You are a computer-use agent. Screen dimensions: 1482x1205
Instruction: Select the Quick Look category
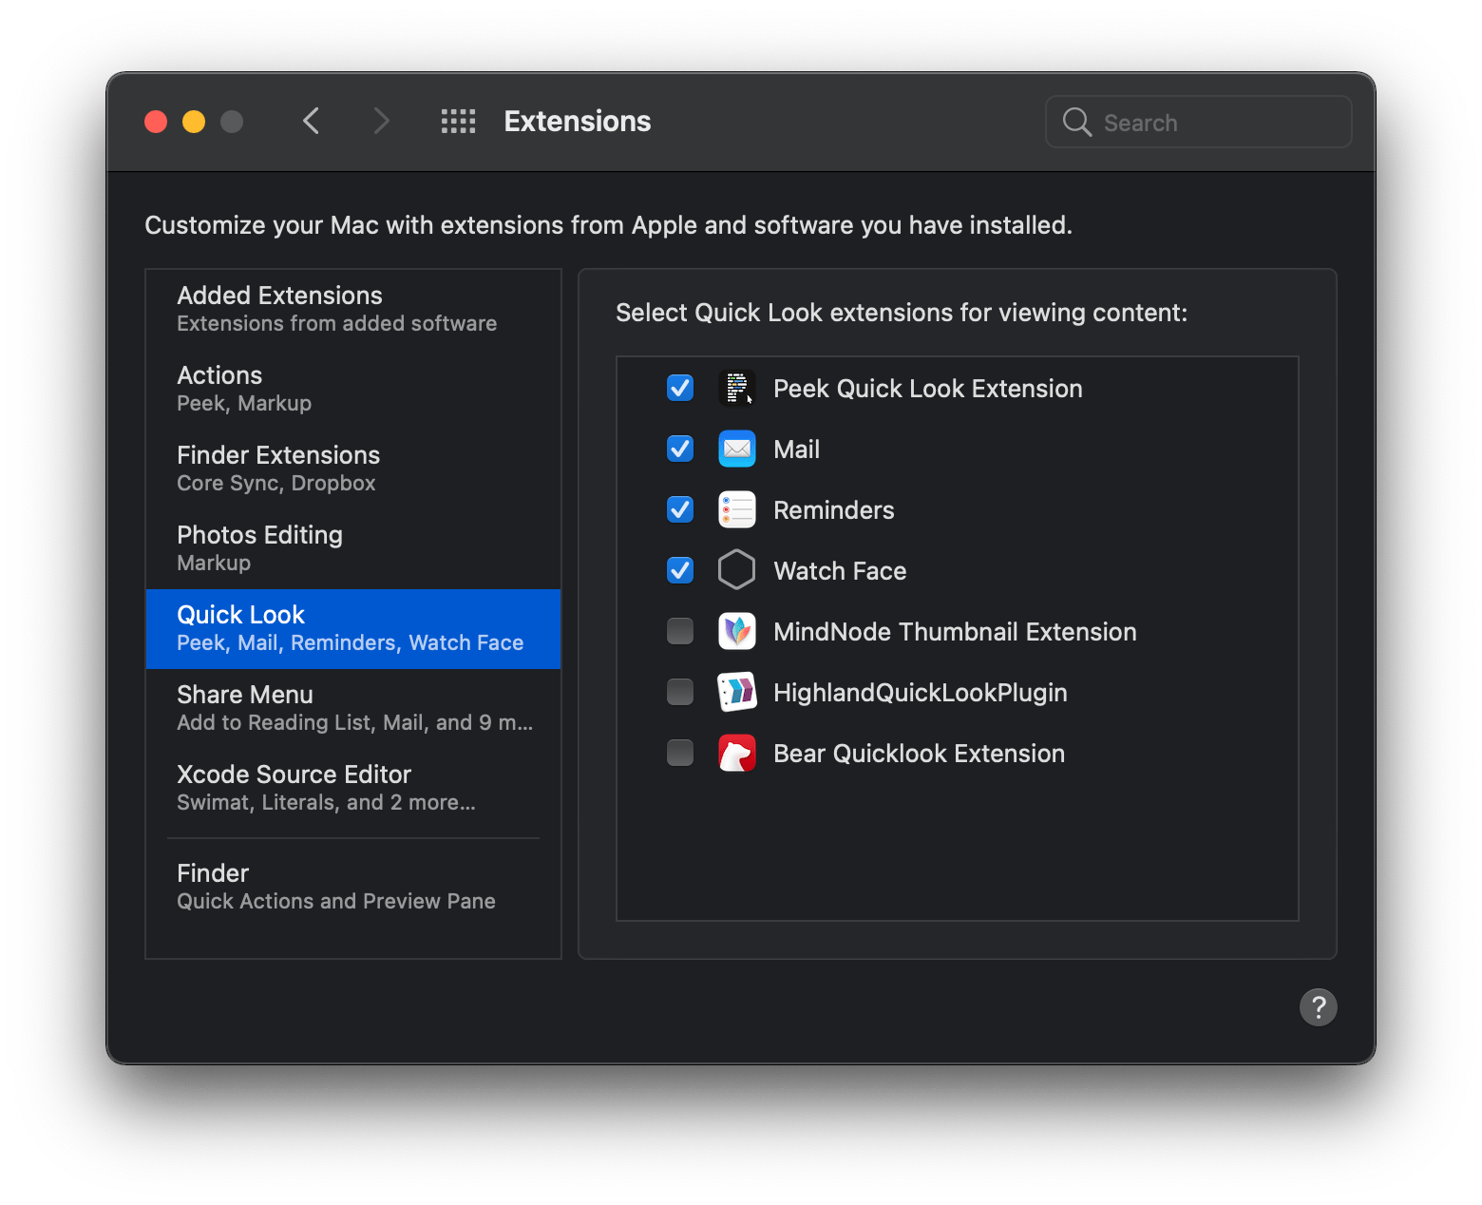[353, 629]
